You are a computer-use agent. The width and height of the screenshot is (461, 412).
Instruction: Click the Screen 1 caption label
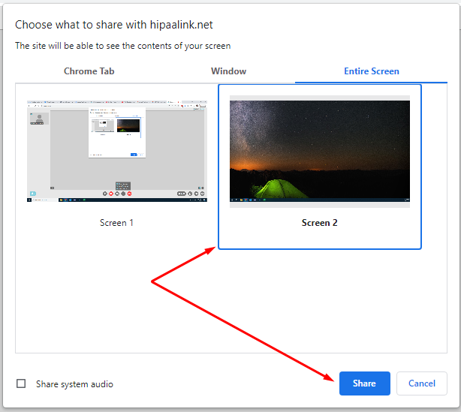point(116,223)
